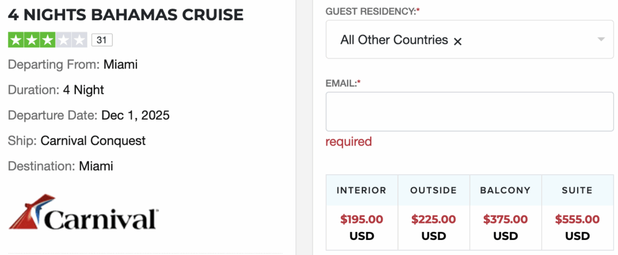This screenshot has height=255, width=618.
Task: Select the Balcony cabin column header
Action: coord(505,190)
